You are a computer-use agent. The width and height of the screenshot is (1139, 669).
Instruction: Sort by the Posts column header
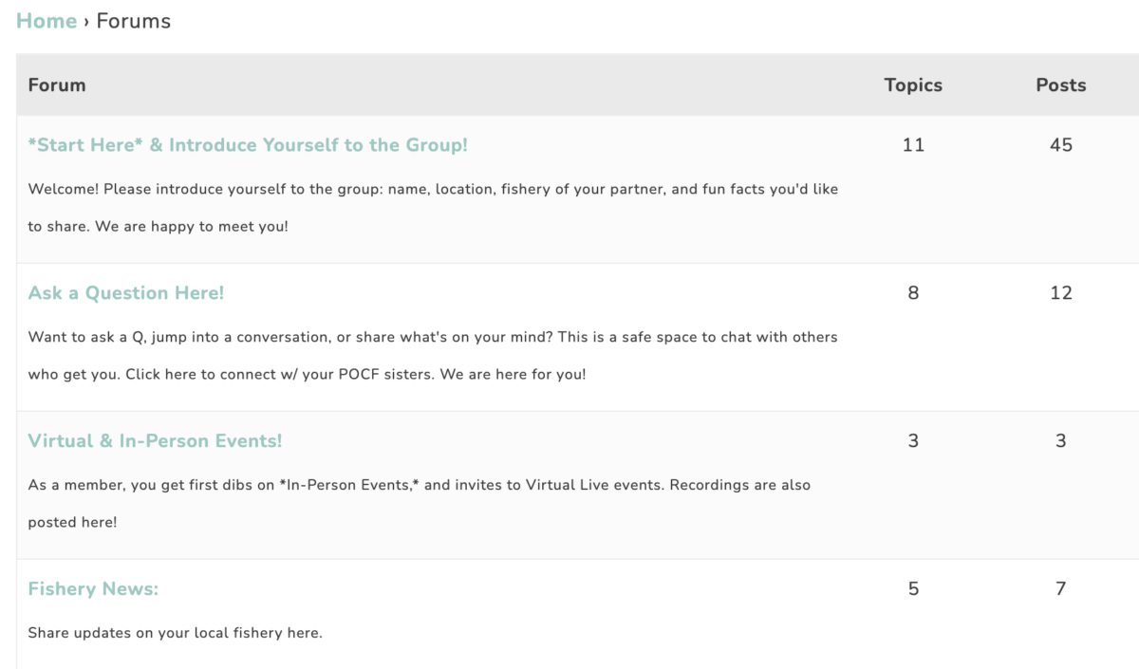pyautogui.click(x=1060, y=84)
